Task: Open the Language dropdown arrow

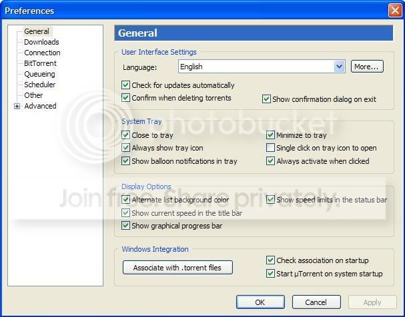Action: (339, 67)
